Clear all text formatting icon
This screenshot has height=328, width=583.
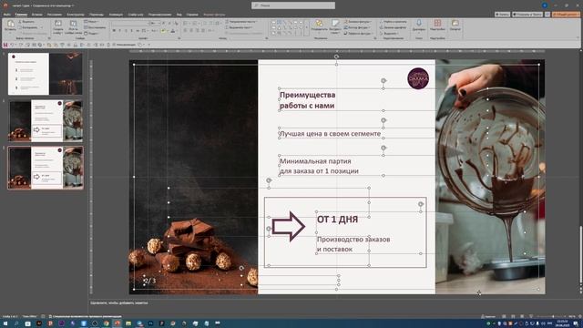[x=176, y=23]
